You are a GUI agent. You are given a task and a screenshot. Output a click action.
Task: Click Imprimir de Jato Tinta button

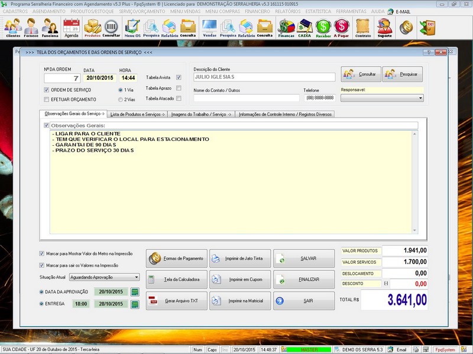(x=240, y=258)
